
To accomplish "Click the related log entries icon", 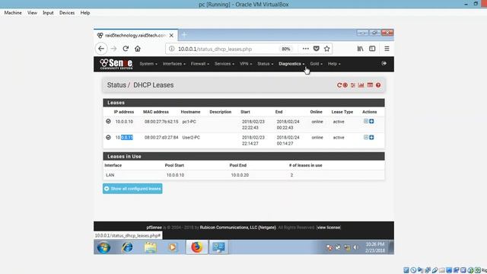I will [370, 85].
